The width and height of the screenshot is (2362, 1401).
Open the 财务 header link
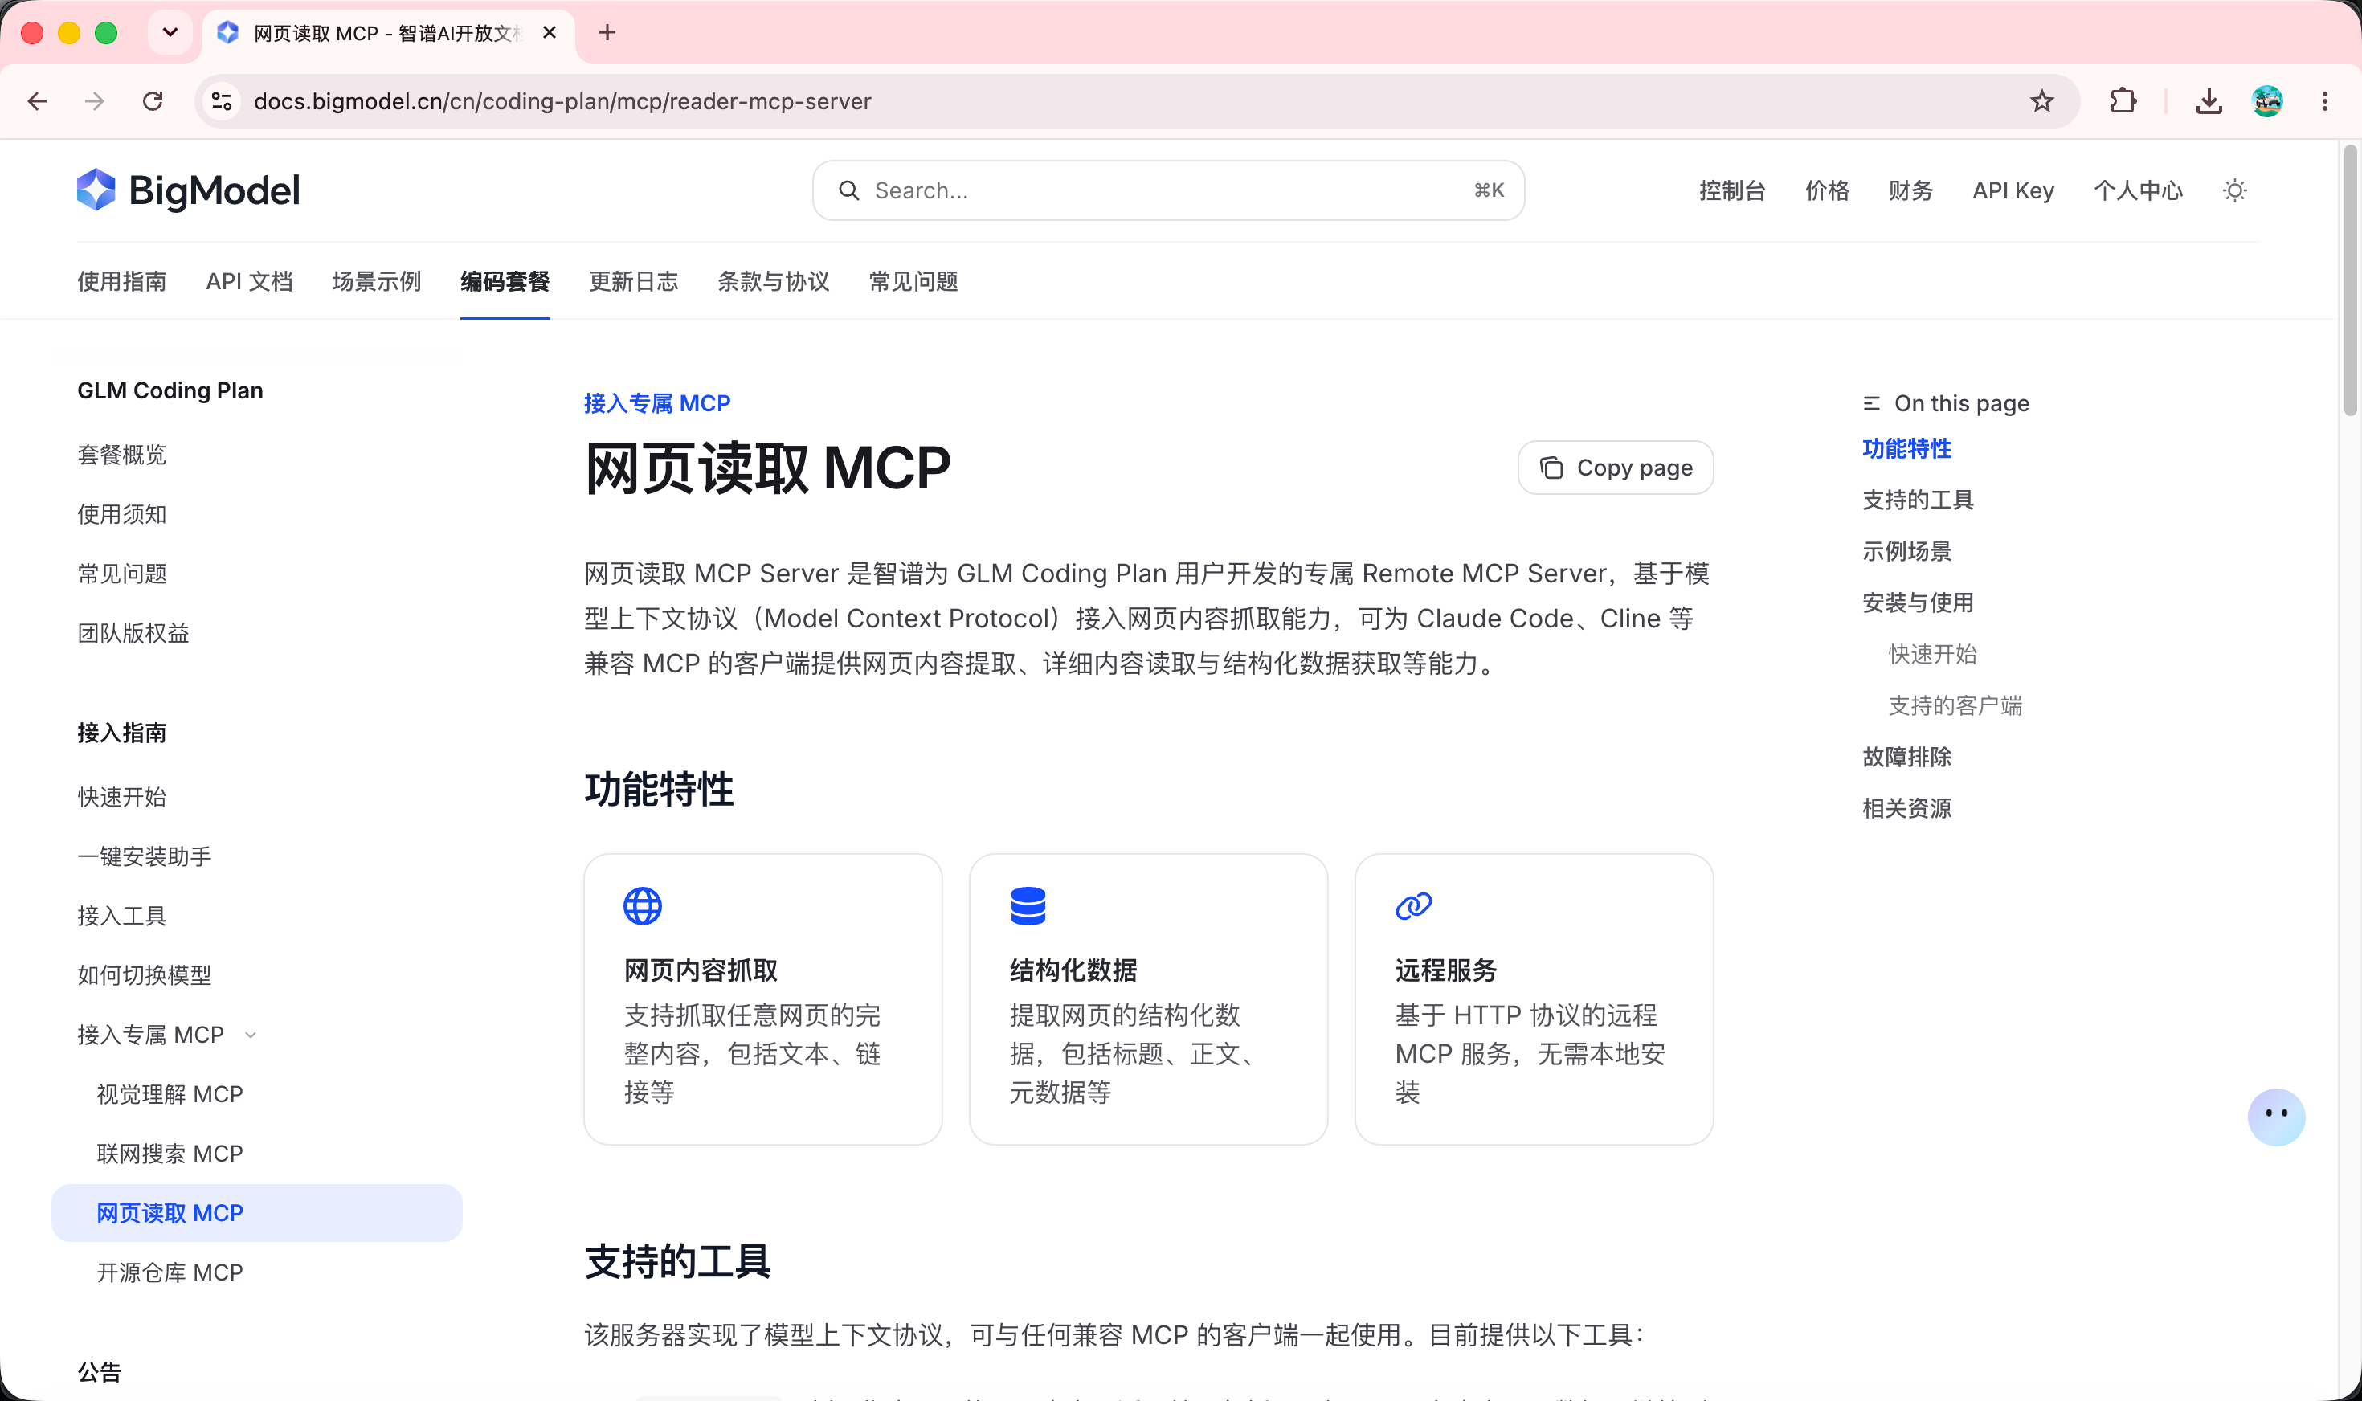1910,190
